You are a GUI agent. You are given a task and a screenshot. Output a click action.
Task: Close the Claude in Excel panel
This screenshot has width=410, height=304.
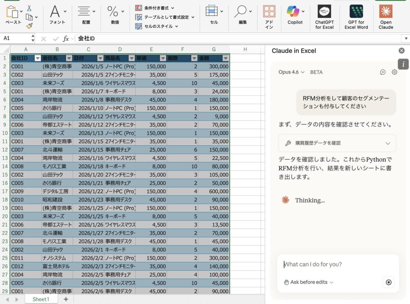pyautogui.click(x=401, y=51)
